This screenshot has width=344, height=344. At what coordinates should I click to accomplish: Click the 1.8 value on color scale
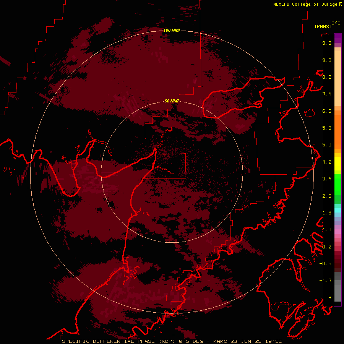click(327, 213)
